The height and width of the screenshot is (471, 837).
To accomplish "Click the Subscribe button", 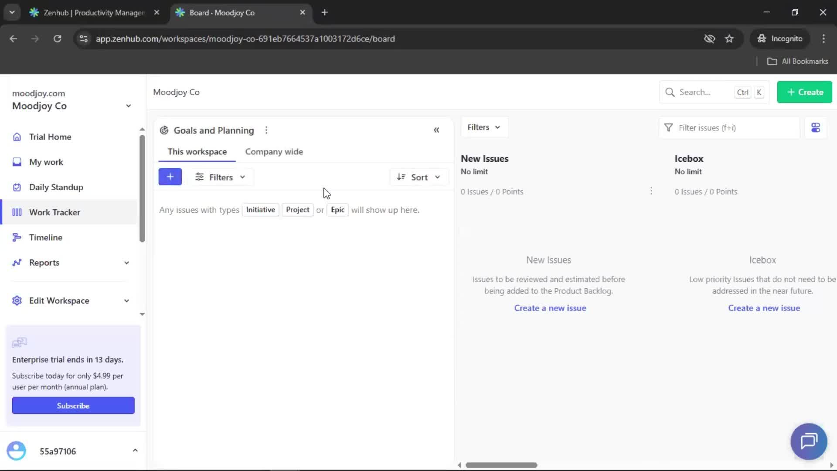I will coord(73,405).
